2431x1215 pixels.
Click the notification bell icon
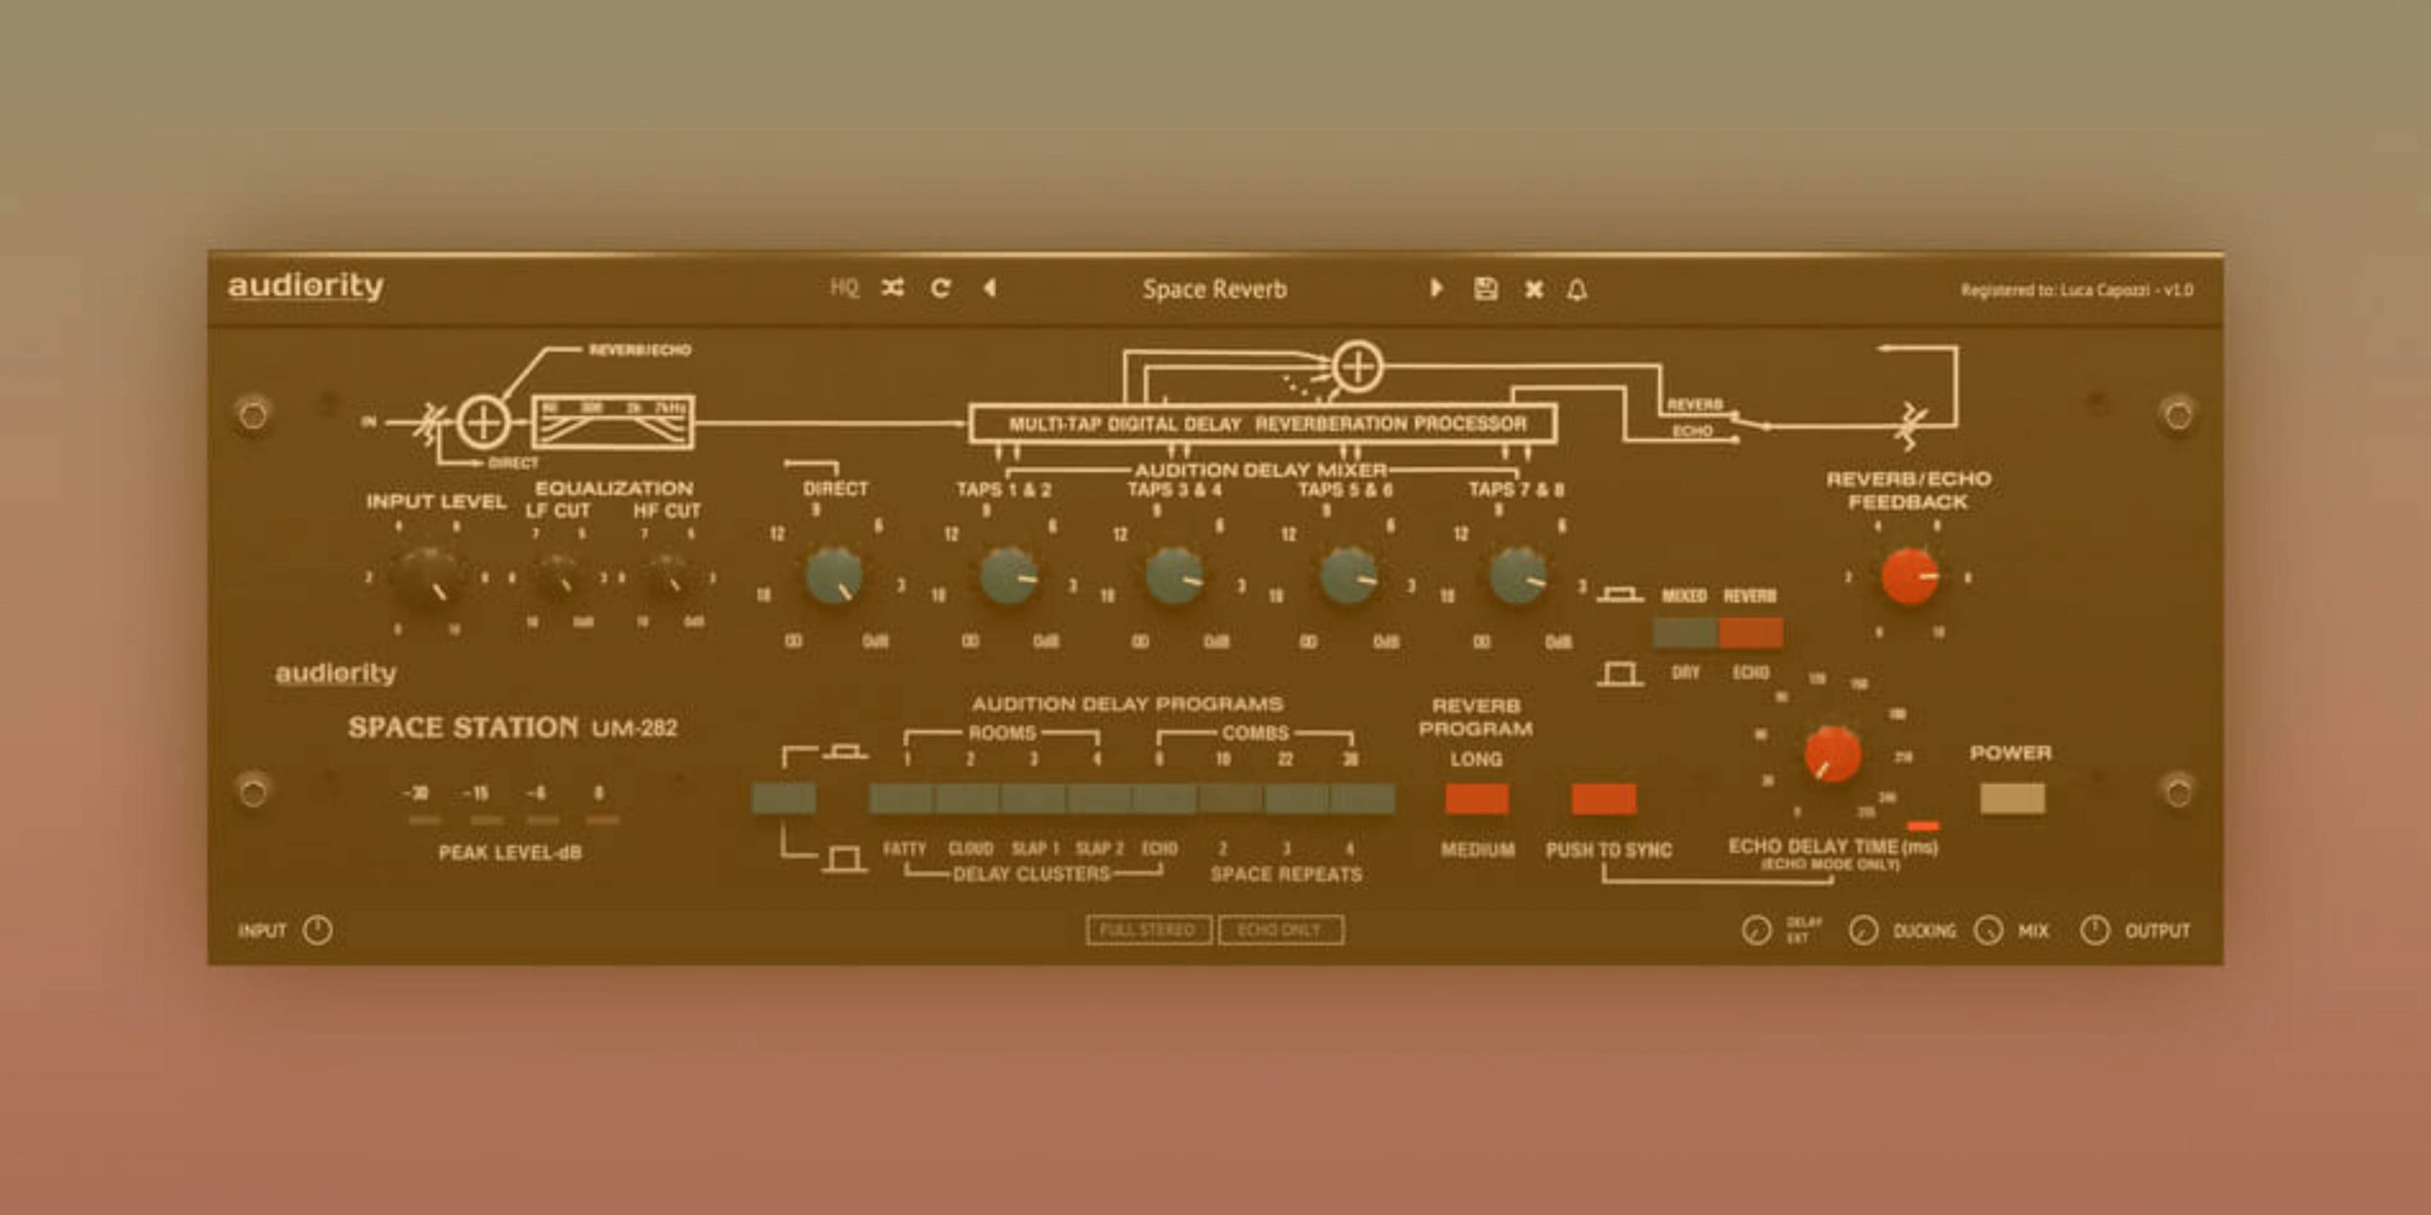click(1576, 290)
